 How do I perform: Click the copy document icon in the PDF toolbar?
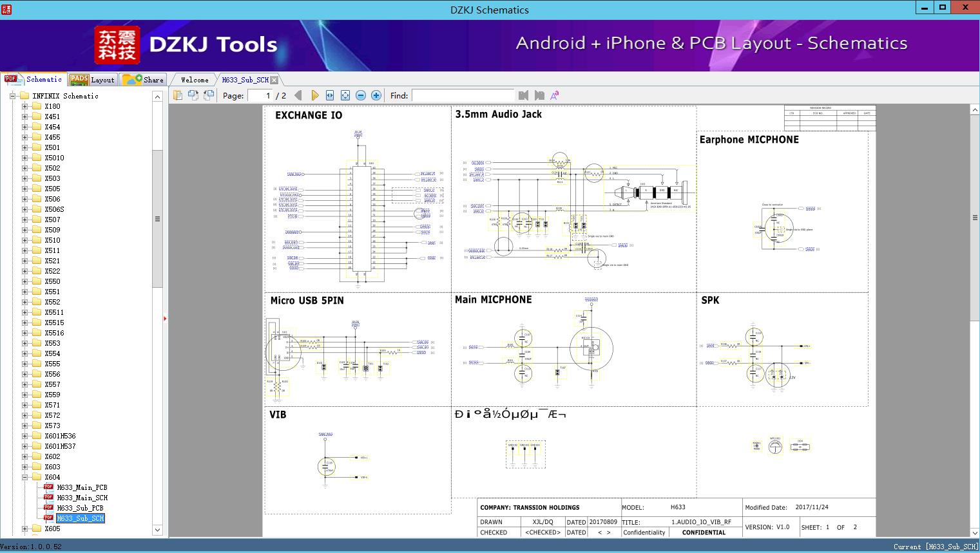pyautogui.click(x=178, y=95)
